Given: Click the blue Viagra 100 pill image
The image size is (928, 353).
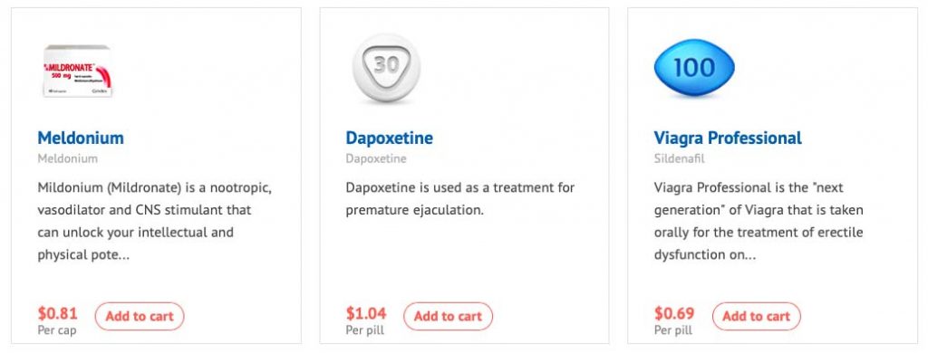Looking at the screenshot, I should [693, 68].
